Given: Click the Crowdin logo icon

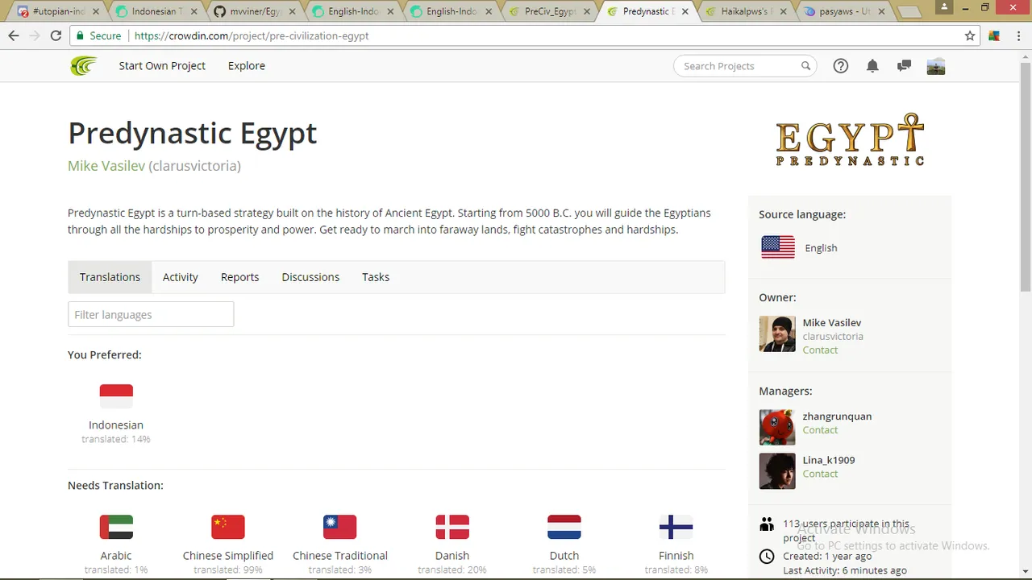Looking at the screenshot, I should (x=83, y=66).
